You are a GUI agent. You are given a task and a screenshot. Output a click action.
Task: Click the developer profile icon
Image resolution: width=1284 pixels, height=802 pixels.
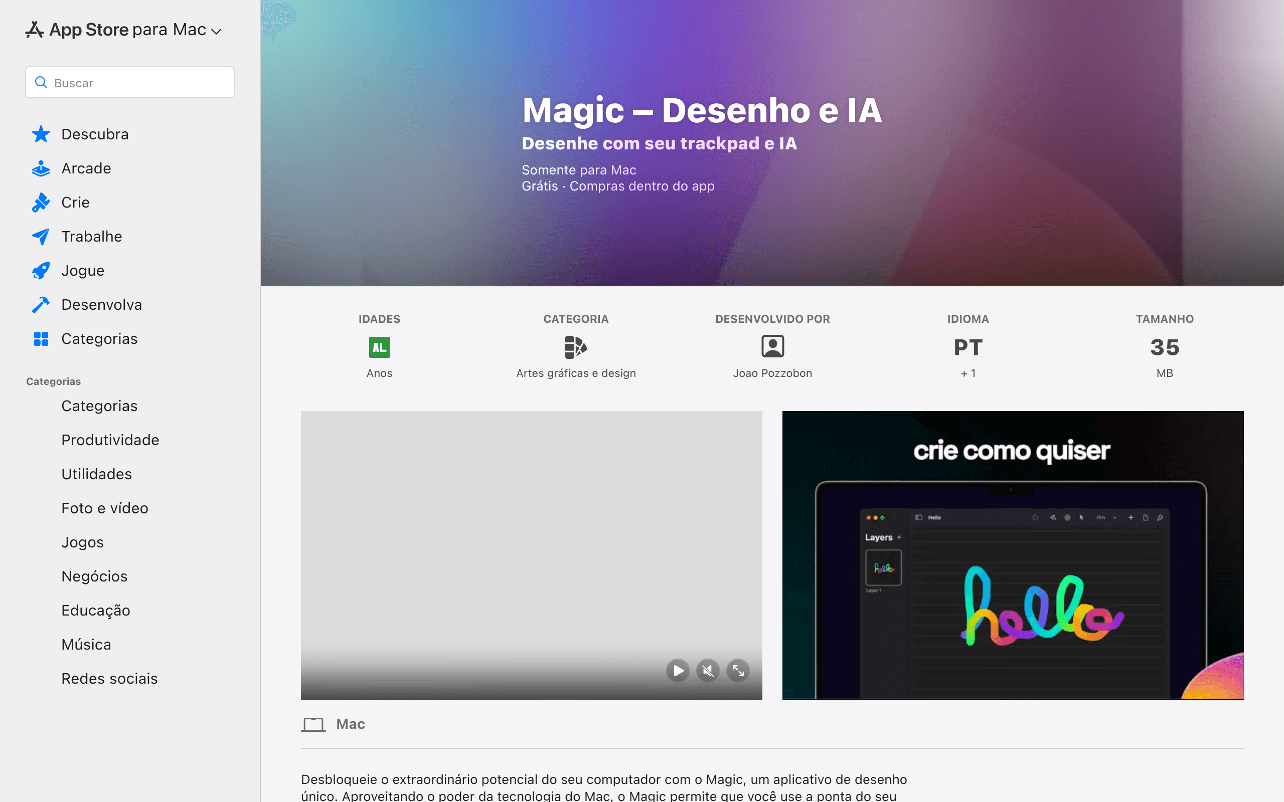(x=772, y=346)
